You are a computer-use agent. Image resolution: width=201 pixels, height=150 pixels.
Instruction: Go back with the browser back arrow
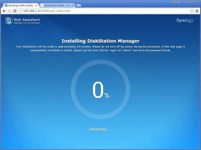pos(4,11)
